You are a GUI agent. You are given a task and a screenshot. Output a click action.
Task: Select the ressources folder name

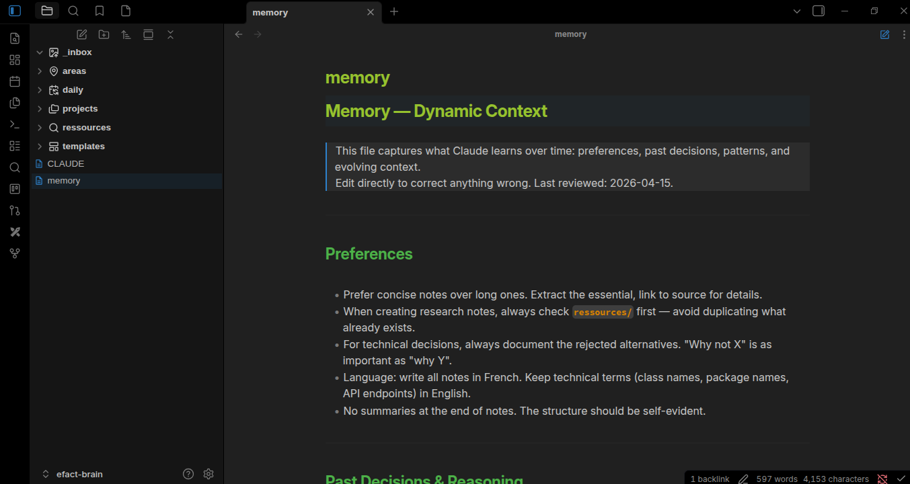(87, 128)
